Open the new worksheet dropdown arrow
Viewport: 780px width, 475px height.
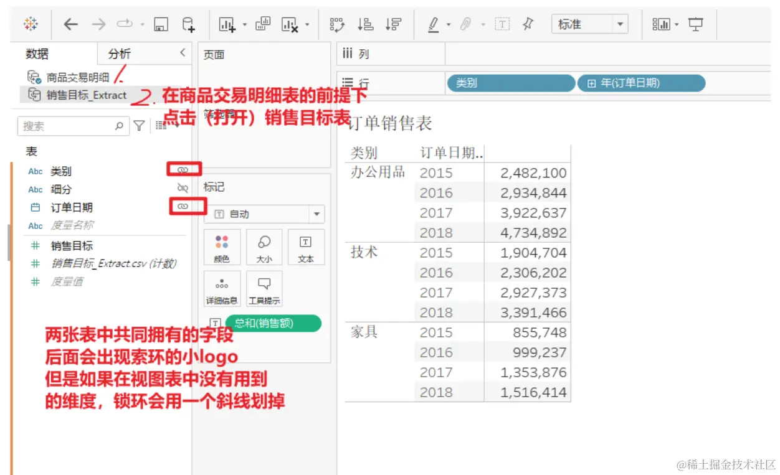244,25
